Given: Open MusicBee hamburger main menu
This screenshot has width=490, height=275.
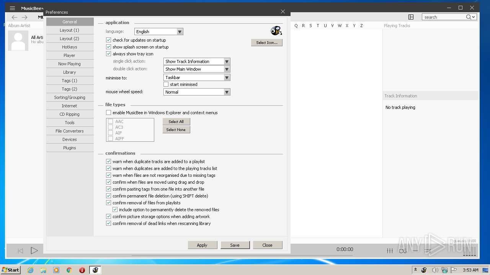Looking at the screenshot, I should click(12, 8).
